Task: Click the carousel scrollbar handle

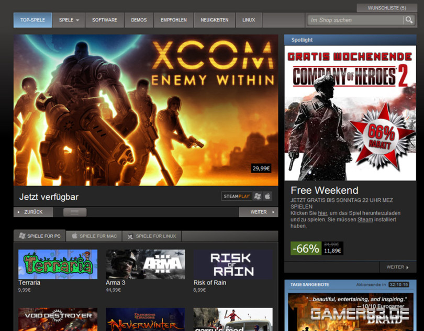Action: [x=75, y=212]
